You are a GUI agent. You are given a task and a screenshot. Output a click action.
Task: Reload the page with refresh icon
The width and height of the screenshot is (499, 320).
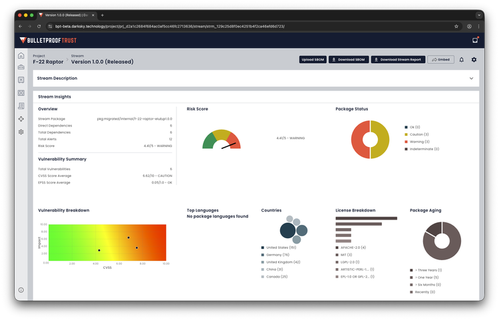coord(39,27)
